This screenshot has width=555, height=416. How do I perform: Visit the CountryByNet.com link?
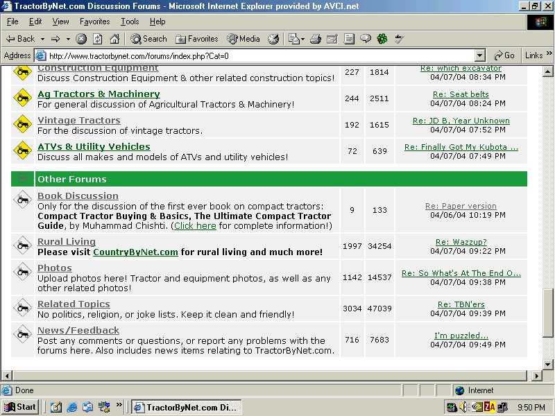click(x=135, y=252)
